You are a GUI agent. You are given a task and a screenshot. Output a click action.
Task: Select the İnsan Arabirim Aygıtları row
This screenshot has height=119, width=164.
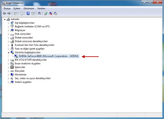[28, 63]
